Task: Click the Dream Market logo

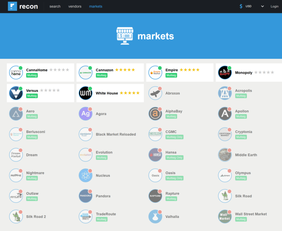Action: (x=16, y=155)
